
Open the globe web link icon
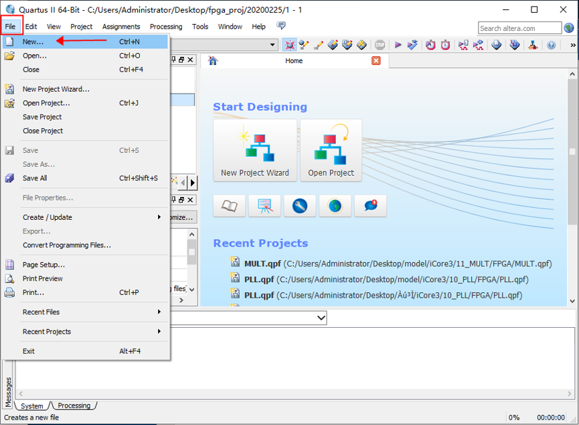coord(335,206)
